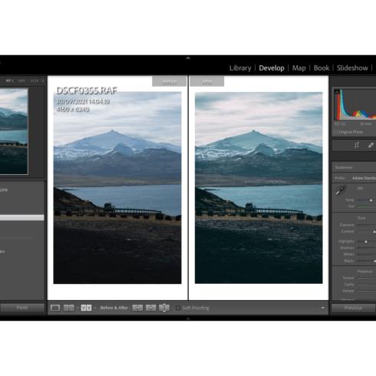Toggle the Original Photo indicator
Viewport: 376px width, 376px height.
pos(336,132)
